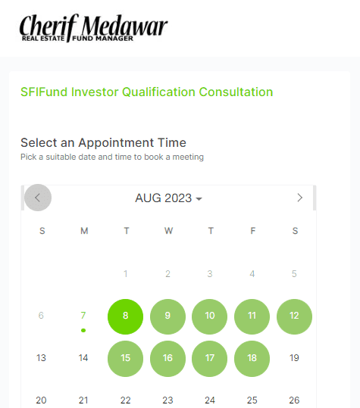Viewport: 360px width, 408px height.
Task: Select August 15 as appointment date
Action: pos(125,359)
